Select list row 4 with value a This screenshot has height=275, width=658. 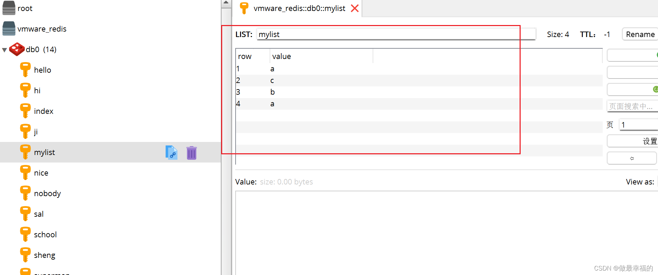coord(419,104)
